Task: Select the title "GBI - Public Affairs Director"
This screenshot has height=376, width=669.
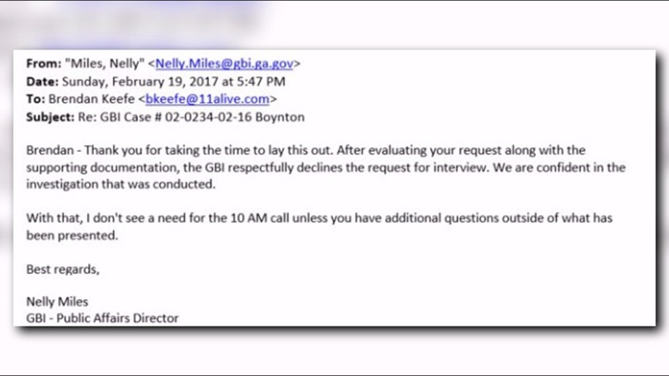Action: (x=102, y=319)
